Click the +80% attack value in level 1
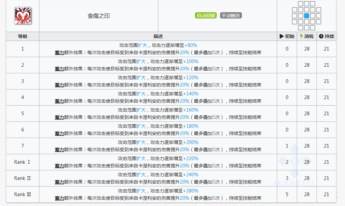345x206 pixels. coord(191,45)
